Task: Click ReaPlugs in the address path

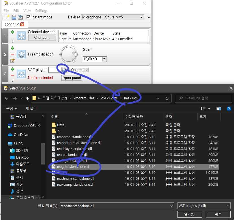Action: click(131, 98)
